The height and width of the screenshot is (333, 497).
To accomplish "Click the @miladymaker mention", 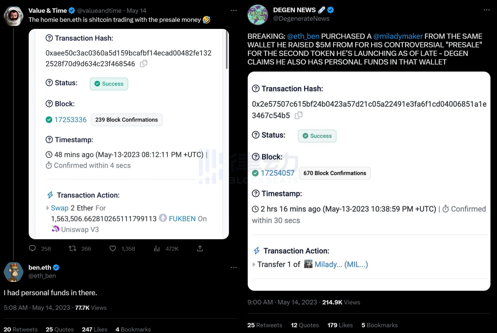I will coord(398,36).
